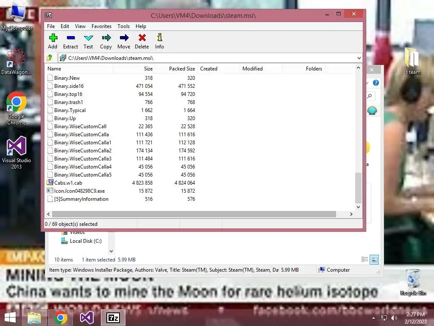Open the Tools menu
Screen dimensions: 434x326
[123, 26]
